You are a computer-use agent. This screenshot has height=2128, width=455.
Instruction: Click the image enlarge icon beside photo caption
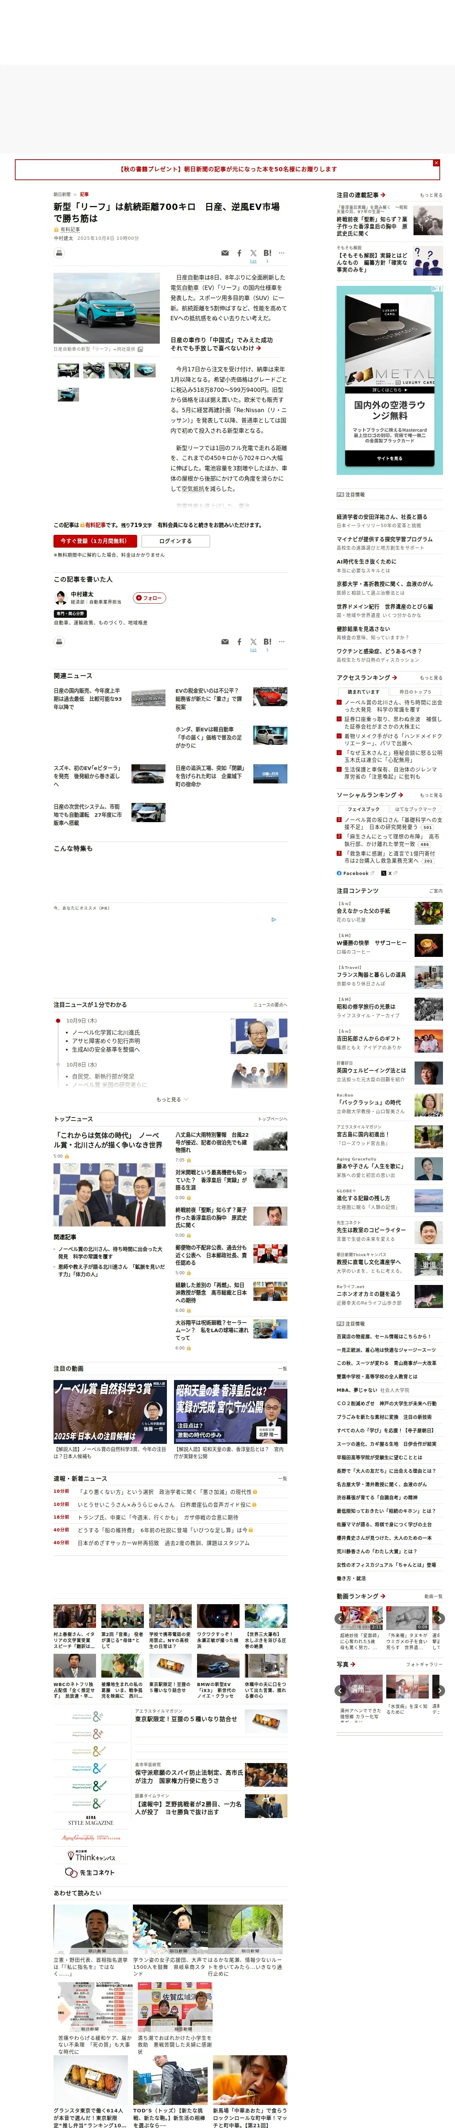[x=140, y=349]
